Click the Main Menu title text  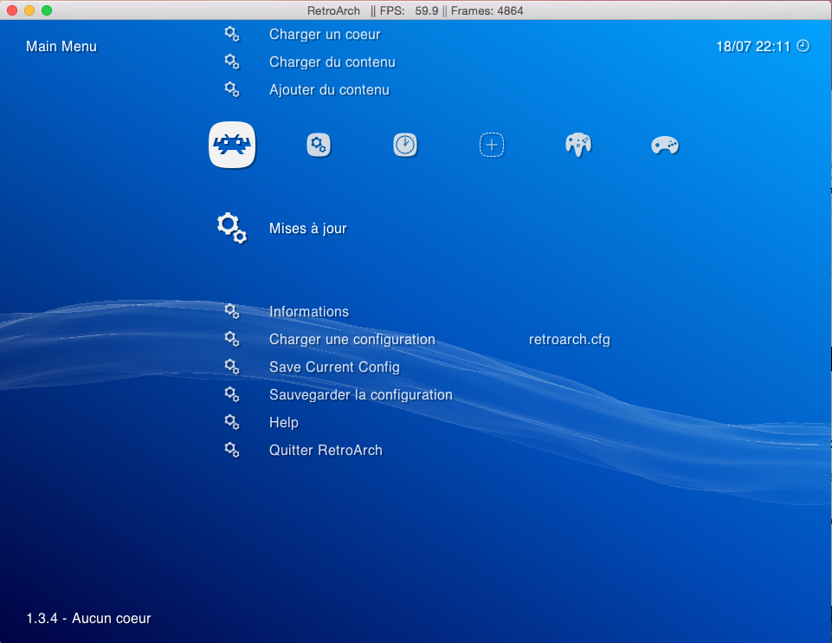pyautogui.click(x=61, y=46)
